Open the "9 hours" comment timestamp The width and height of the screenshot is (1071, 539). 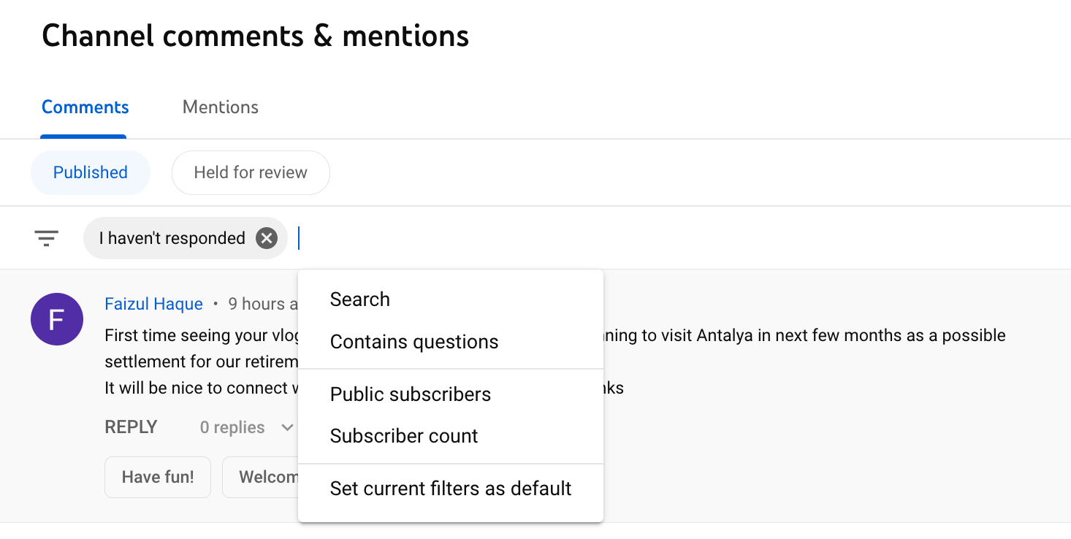[262, 304]
